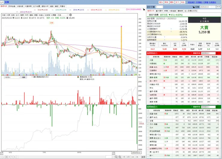This screenshot has height=159, width=222.
Task: Tick the checkbox for the 元大 row with -467
Action: tap(148, 128)
